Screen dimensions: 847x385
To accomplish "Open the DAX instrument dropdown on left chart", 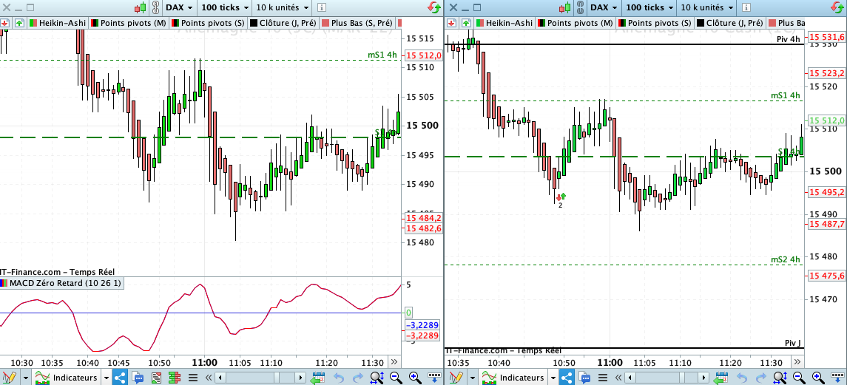I will click(180, 7).
